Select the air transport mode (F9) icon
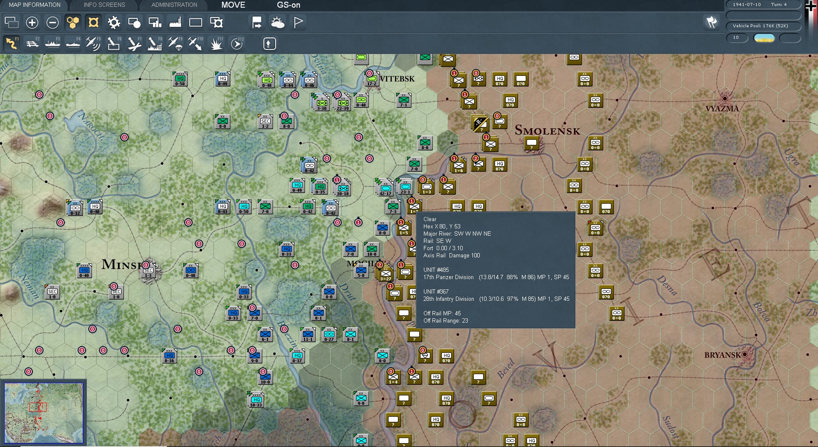Image resolution: width=818 pixels, height=447 pixels. point(175,44)
